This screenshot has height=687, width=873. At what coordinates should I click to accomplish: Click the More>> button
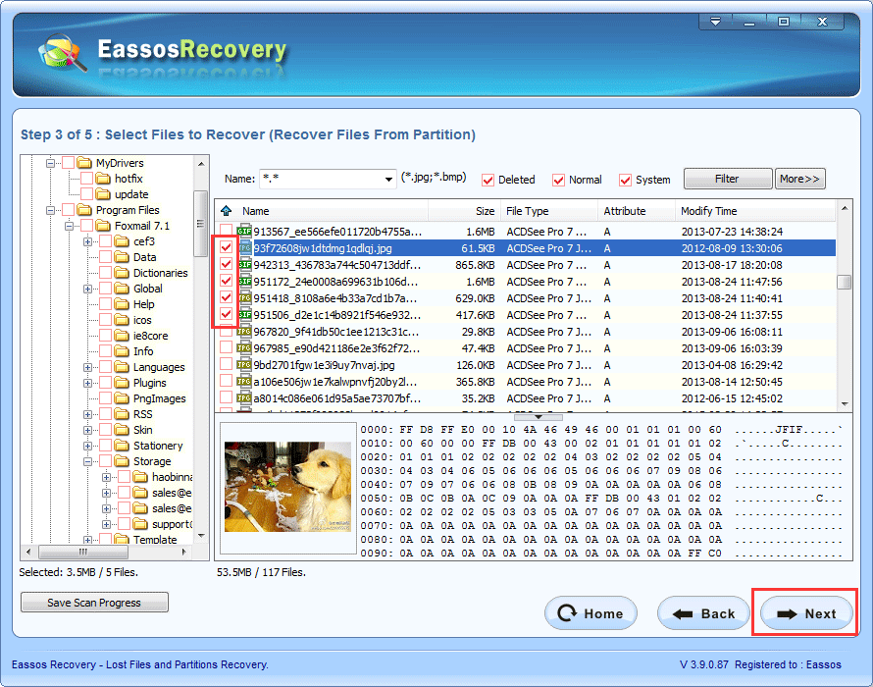800,179
